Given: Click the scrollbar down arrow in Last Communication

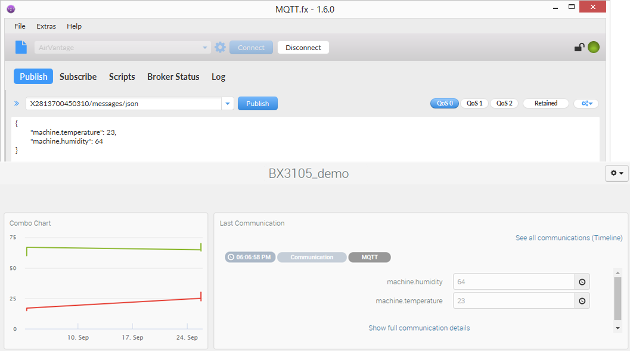Looking at the screenshot, I should coord(617,328).
